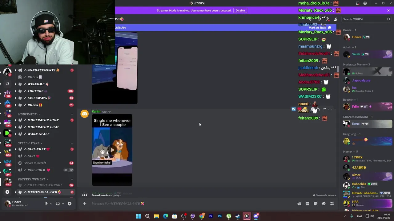The height and width of the screenshot is (221, 394).
Task: Focus the Search HOOVA field
Action: pyautogui.click(x=366, y=19)
